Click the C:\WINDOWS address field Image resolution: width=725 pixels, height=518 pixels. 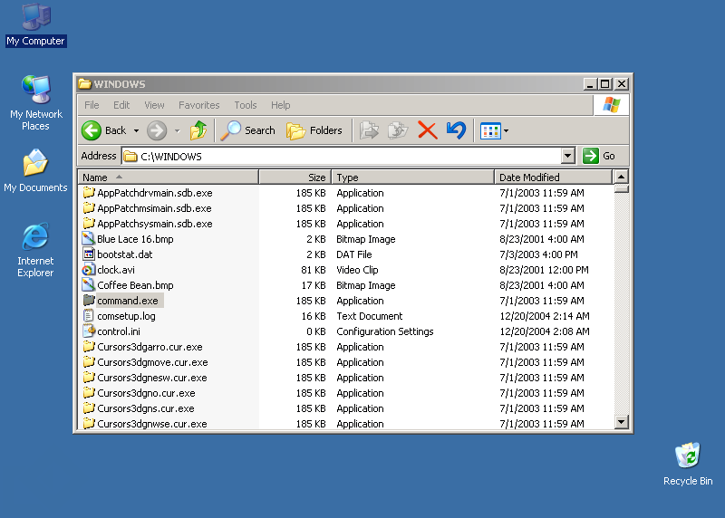(342, 156)
